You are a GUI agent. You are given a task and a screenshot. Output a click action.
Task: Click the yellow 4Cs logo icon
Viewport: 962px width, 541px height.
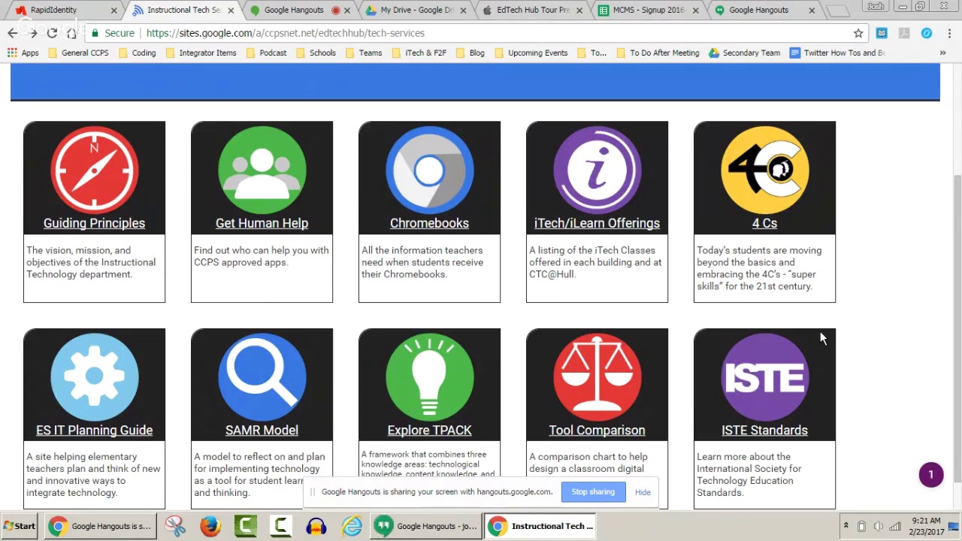point(764,170)
